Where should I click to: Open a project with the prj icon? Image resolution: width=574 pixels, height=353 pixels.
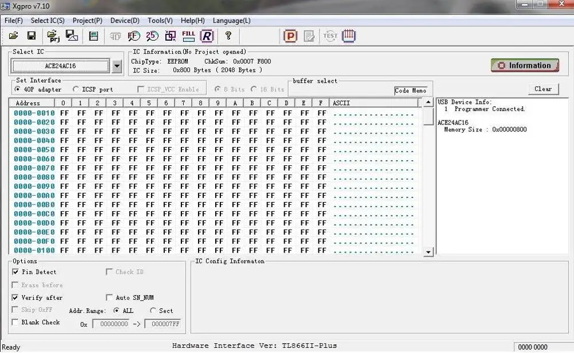pyautogui.click(x=53, y=36)
